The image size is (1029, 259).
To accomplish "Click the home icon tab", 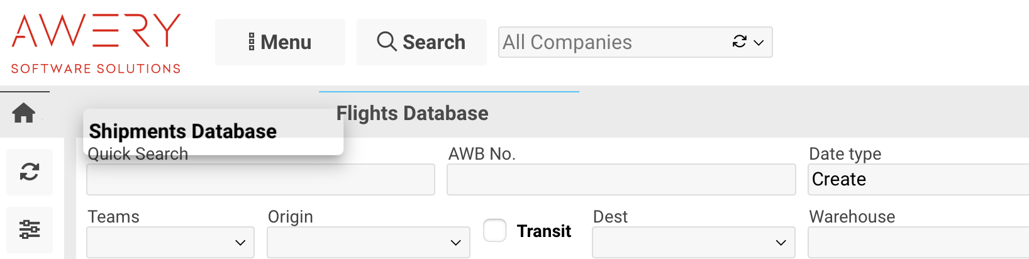I will tap(24, 113).
